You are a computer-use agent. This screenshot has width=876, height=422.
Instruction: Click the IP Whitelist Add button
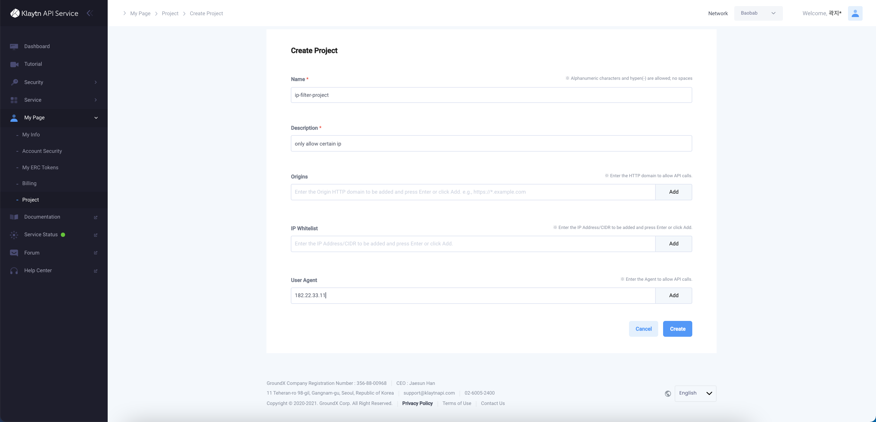point(674,244)
